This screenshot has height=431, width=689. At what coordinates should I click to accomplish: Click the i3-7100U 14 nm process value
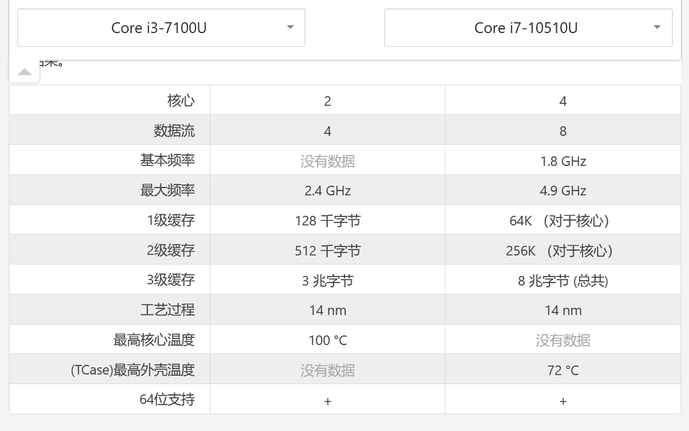click(327, 311)
